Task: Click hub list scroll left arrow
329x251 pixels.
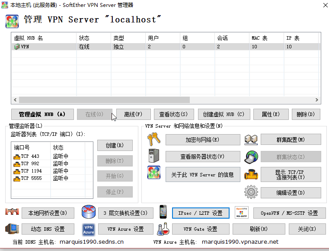Action: pos(15,100)
